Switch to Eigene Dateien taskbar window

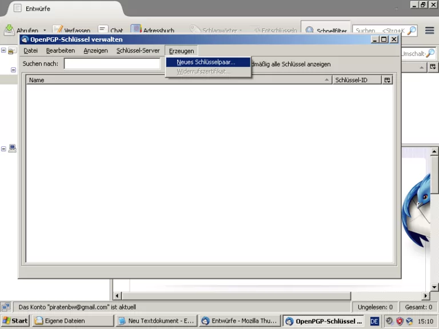pyautogui.click(x=73, y=320)
